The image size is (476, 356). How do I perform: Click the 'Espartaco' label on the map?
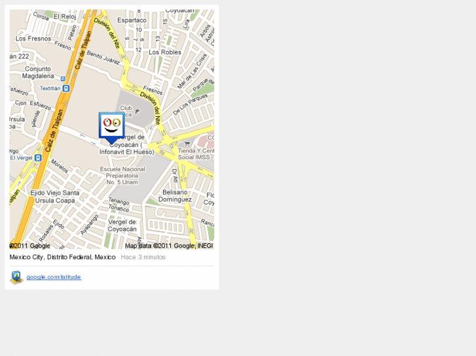132,20
